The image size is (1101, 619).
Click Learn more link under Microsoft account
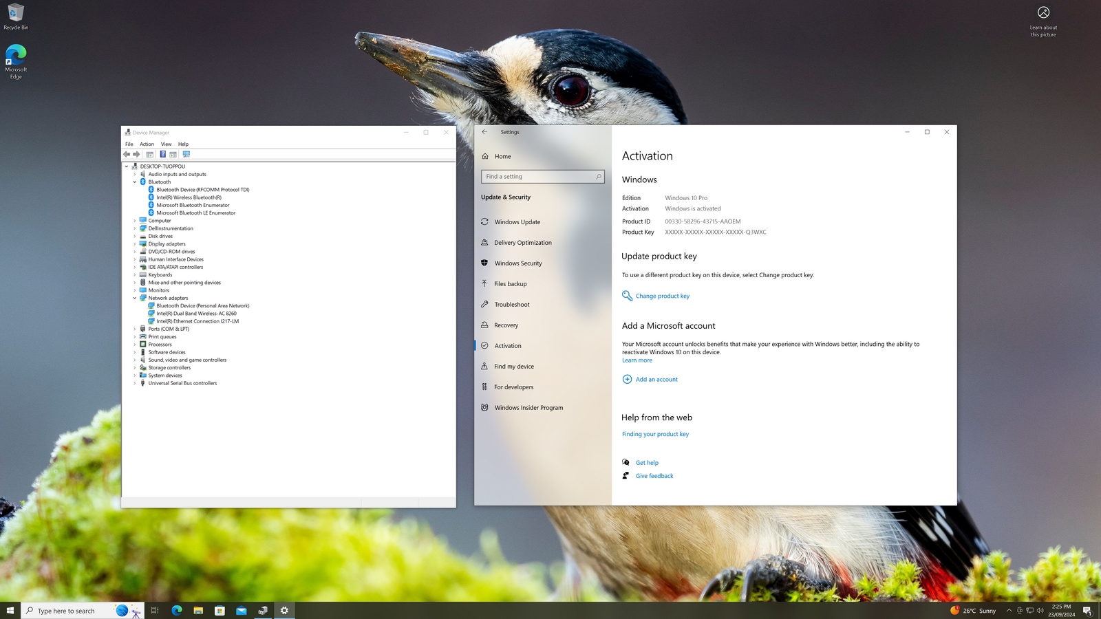click(x=637, y=360)
